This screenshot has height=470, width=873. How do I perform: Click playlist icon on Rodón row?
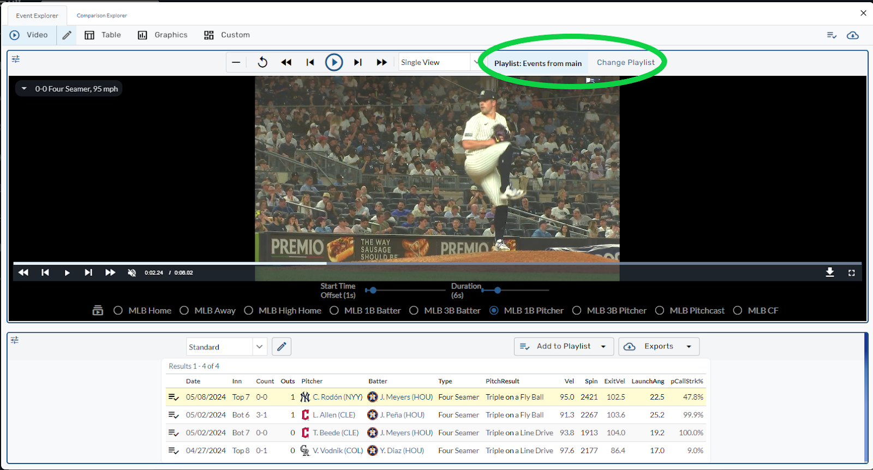174,397
